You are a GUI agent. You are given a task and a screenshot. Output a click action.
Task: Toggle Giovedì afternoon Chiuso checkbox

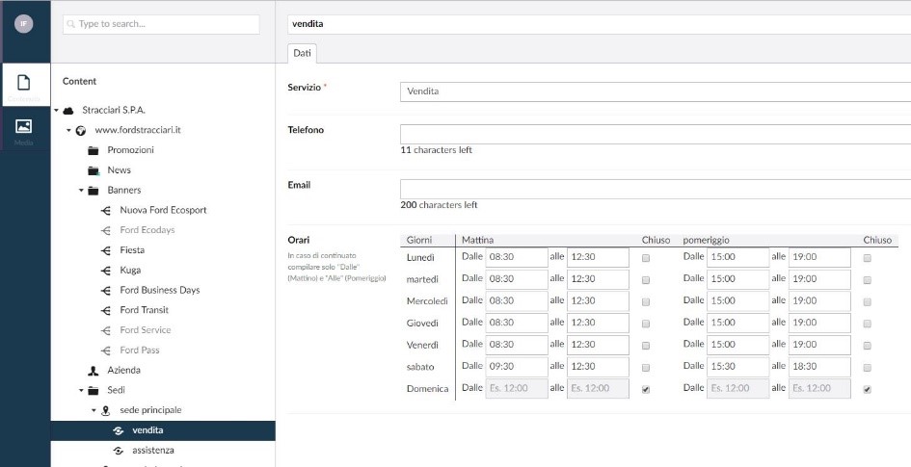click(868, 324)
